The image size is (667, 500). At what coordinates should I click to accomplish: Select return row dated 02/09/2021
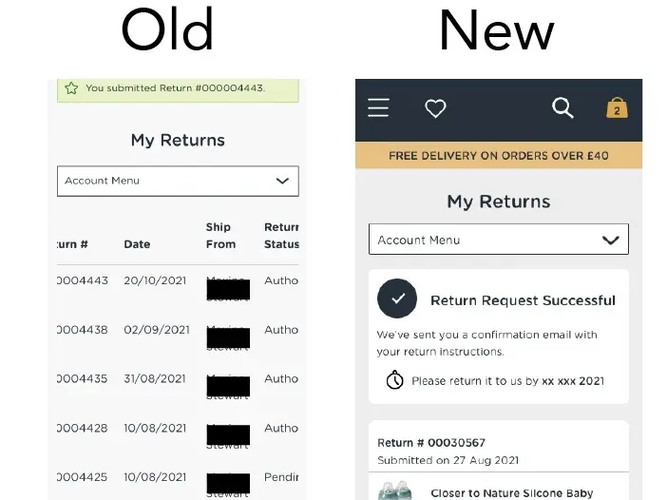[157, 330]
